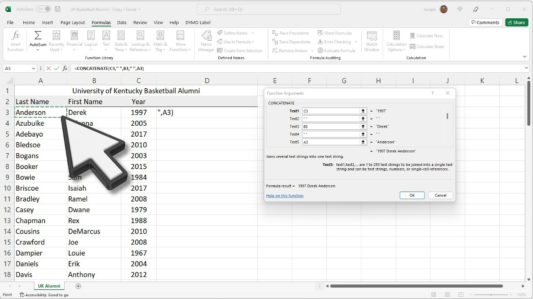Collapse the ribbon with the chevron

524,57
